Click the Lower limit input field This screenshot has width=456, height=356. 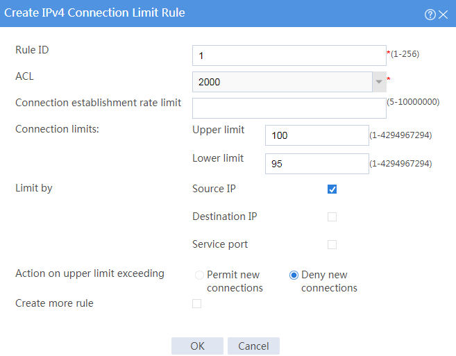(x=317, y=164)
